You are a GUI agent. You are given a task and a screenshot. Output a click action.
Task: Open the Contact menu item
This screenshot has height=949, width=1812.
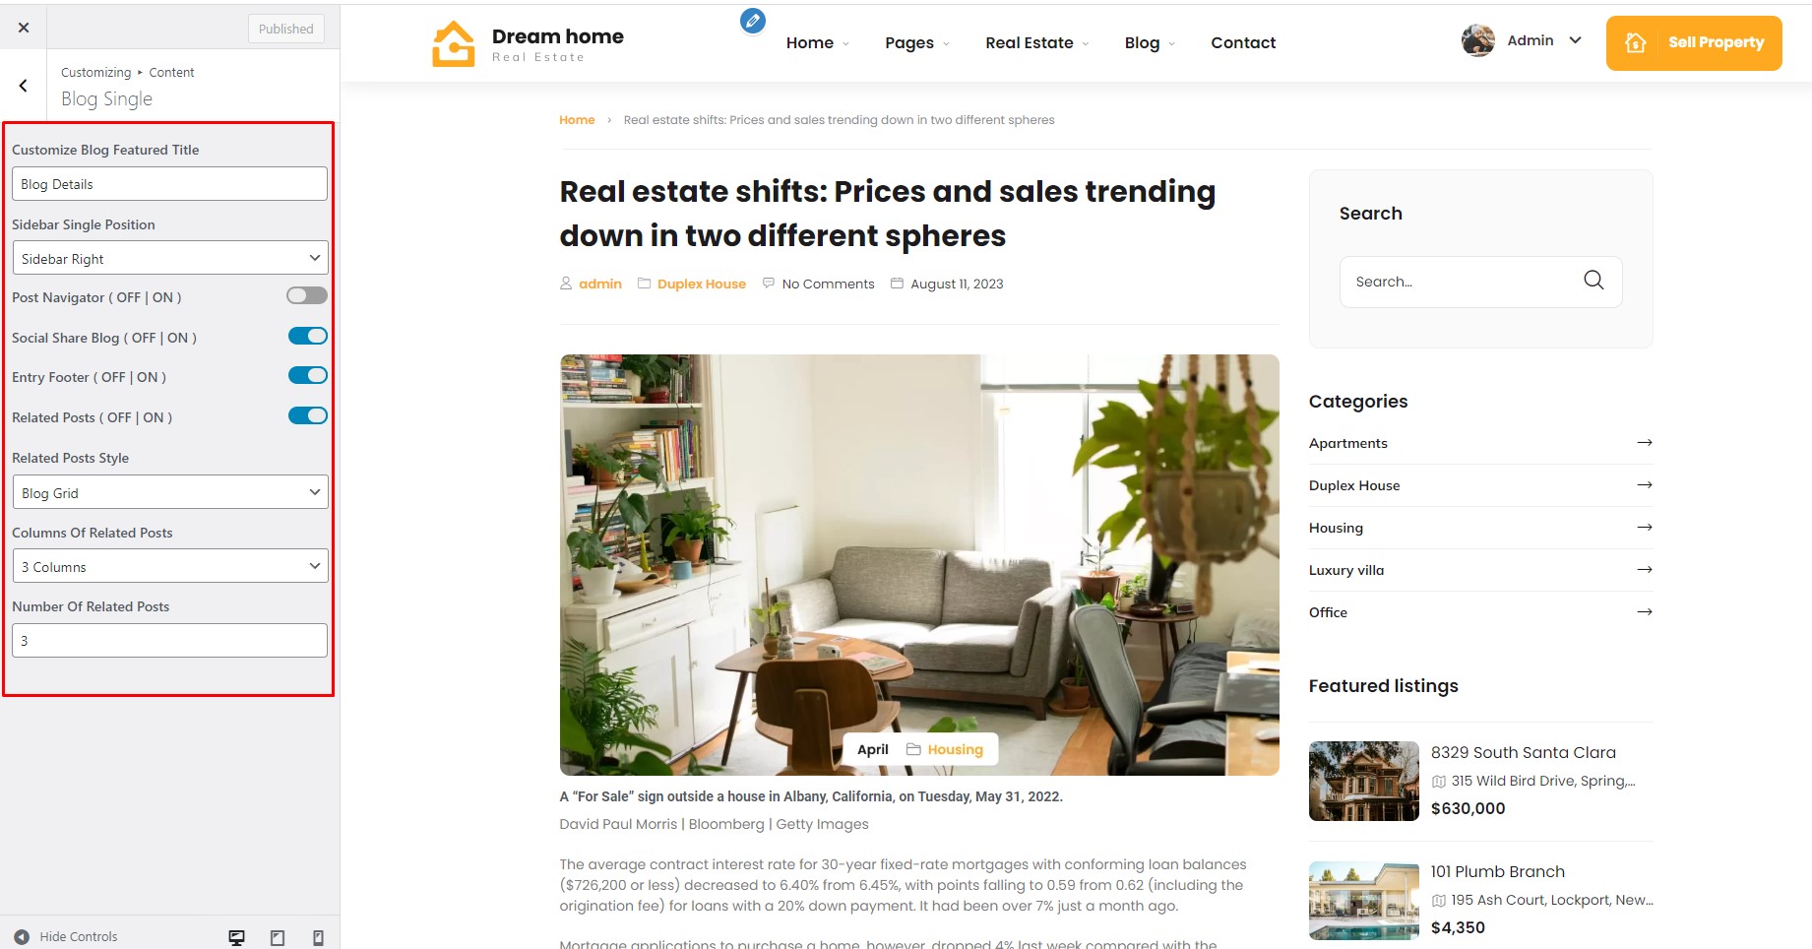(x=1243, y=42)
